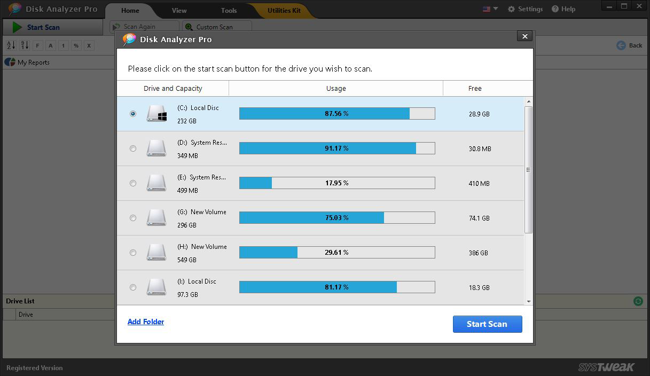Click the C: Local Disc drive icon
Screen dimensions: 650x376
click(x=156, y=113)
